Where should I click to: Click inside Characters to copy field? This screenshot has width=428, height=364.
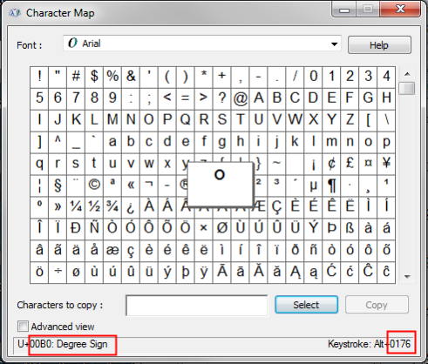tap(197, 306)
